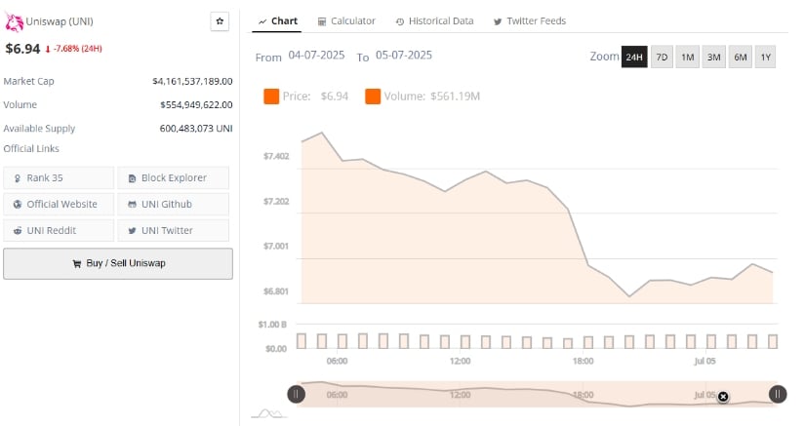Open the Chart tab
Screen dimensions: 805x426
click(x=278, y=21)
